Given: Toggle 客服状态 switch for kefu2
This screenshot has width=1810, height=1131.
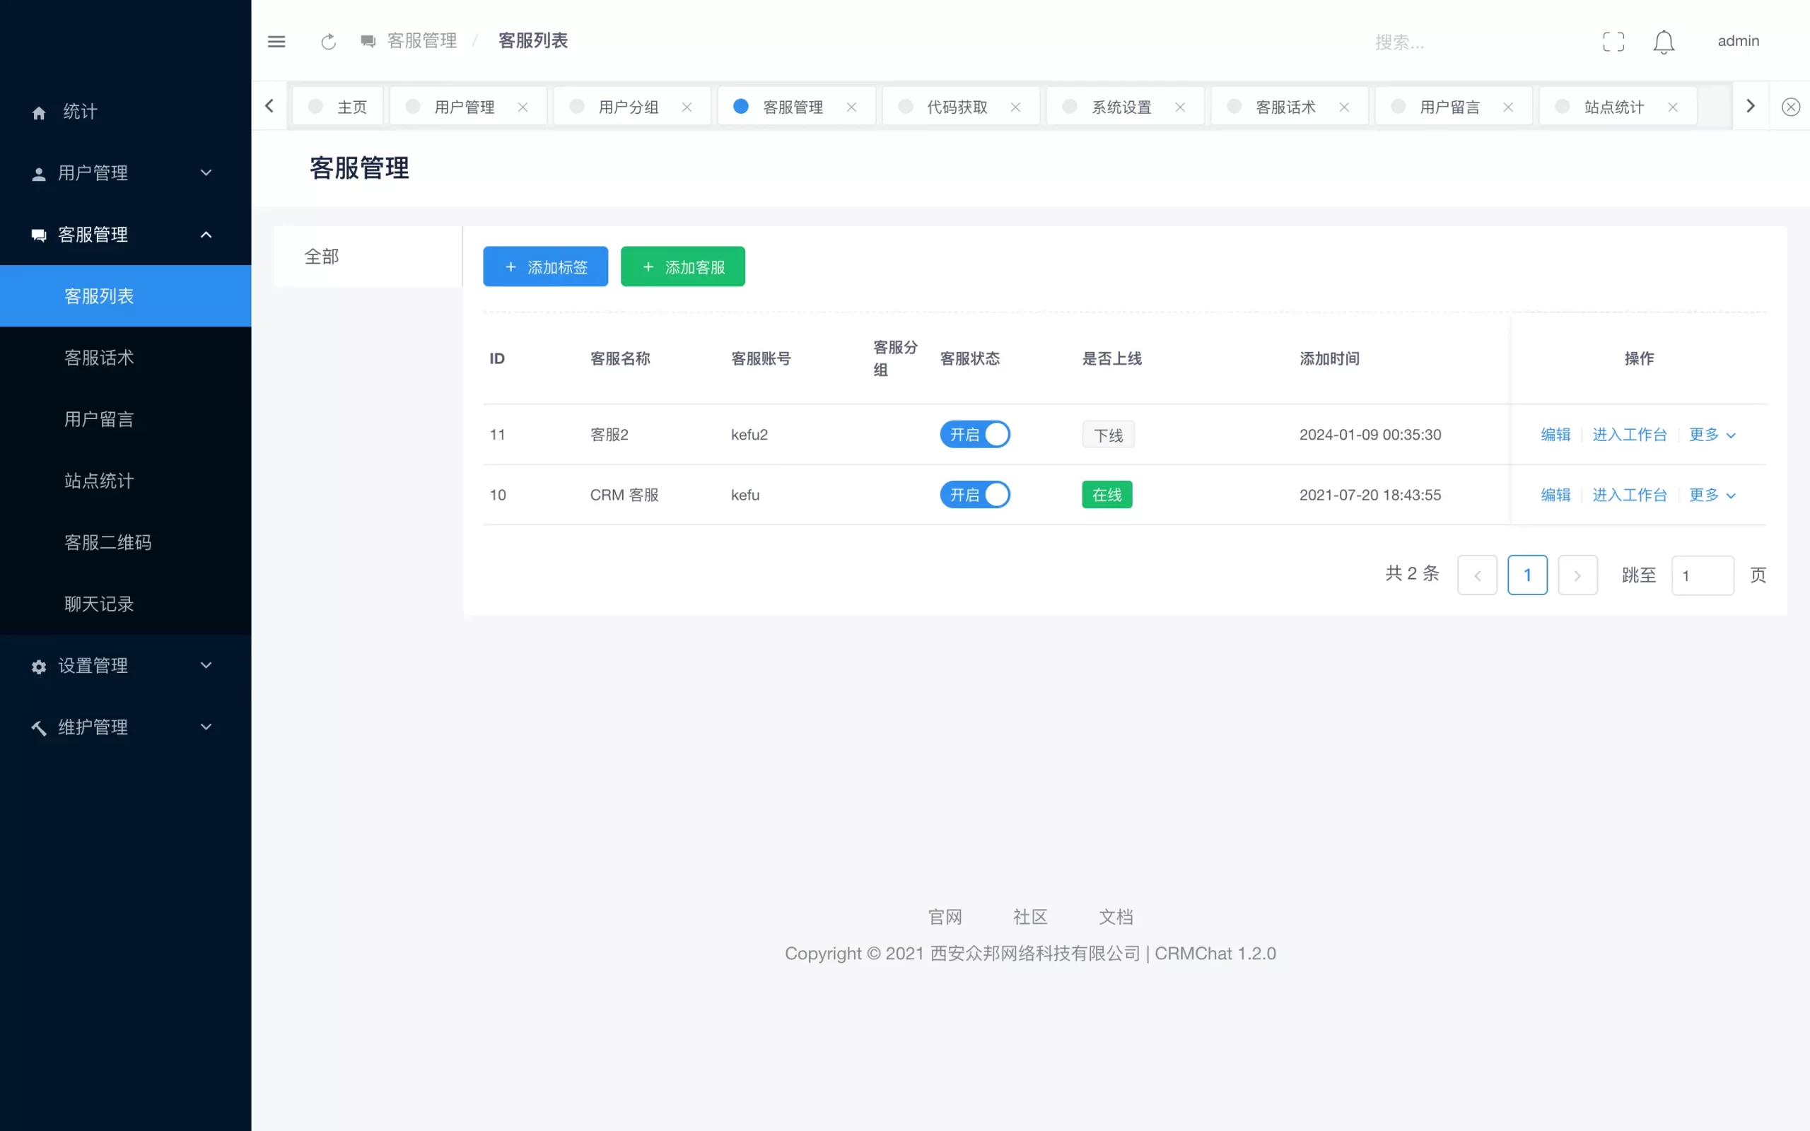Looking at the screenshot, I should (x=974, y=435).
